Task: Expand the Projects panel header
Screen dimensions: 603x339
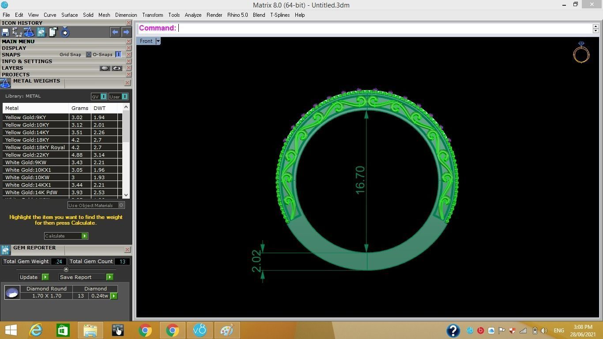Action: [x=15, y=75]
